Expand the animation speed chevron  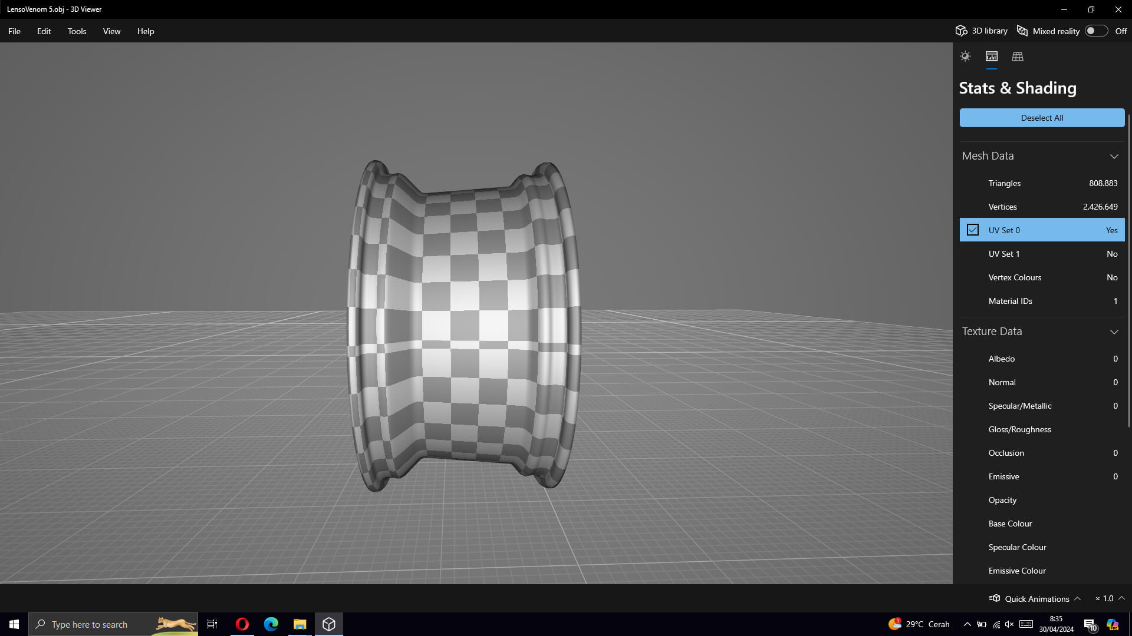click(x=1122, y=598)
